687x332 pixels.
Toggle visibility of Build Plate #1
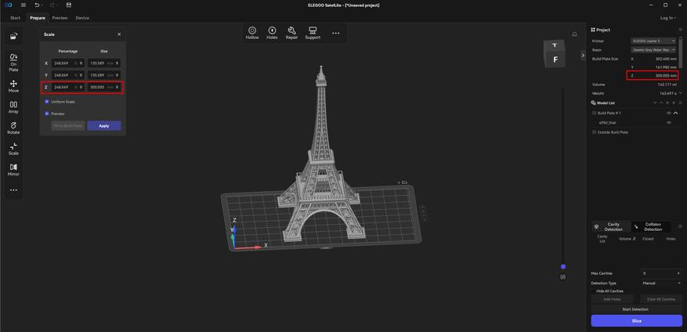click(669, 113)
